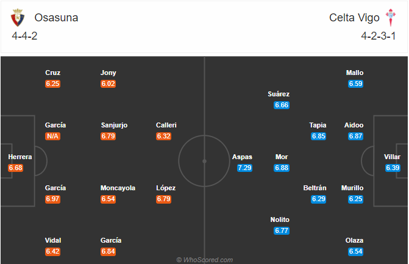Image resolution: width=409 pixels, height=264 pixels.
Task: Open the Celta Vigo team name link
Action: pos(354,18)
